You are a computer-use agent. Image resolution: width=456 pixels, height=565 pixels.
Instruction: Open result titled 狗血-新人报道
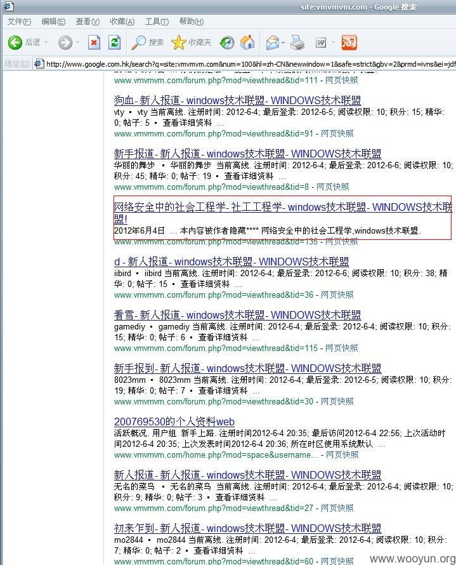point(238,100)
